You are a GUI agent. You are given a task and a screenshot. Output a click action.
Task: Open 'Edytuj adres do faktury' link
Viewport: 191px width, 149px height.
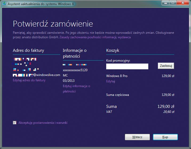29,80
